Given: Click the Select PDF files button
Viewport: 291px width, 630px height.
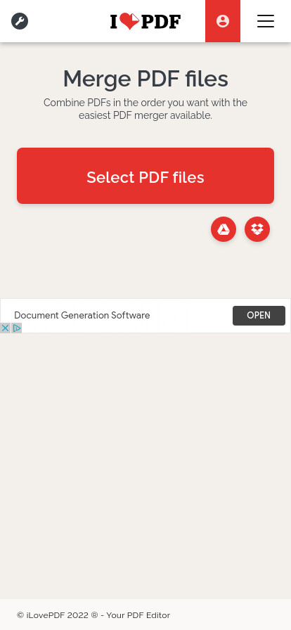Looking at the screenshot, I should [145, 176].
